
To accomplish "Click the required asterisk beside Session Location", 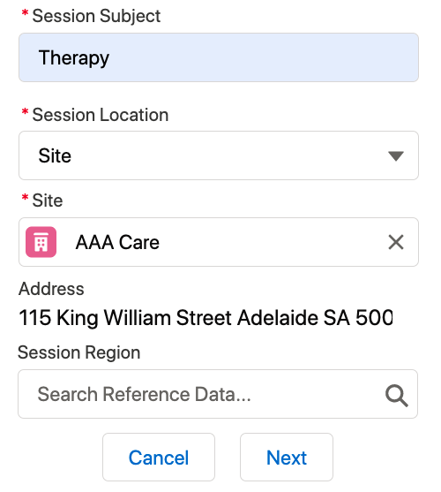I will click(25, 112).
